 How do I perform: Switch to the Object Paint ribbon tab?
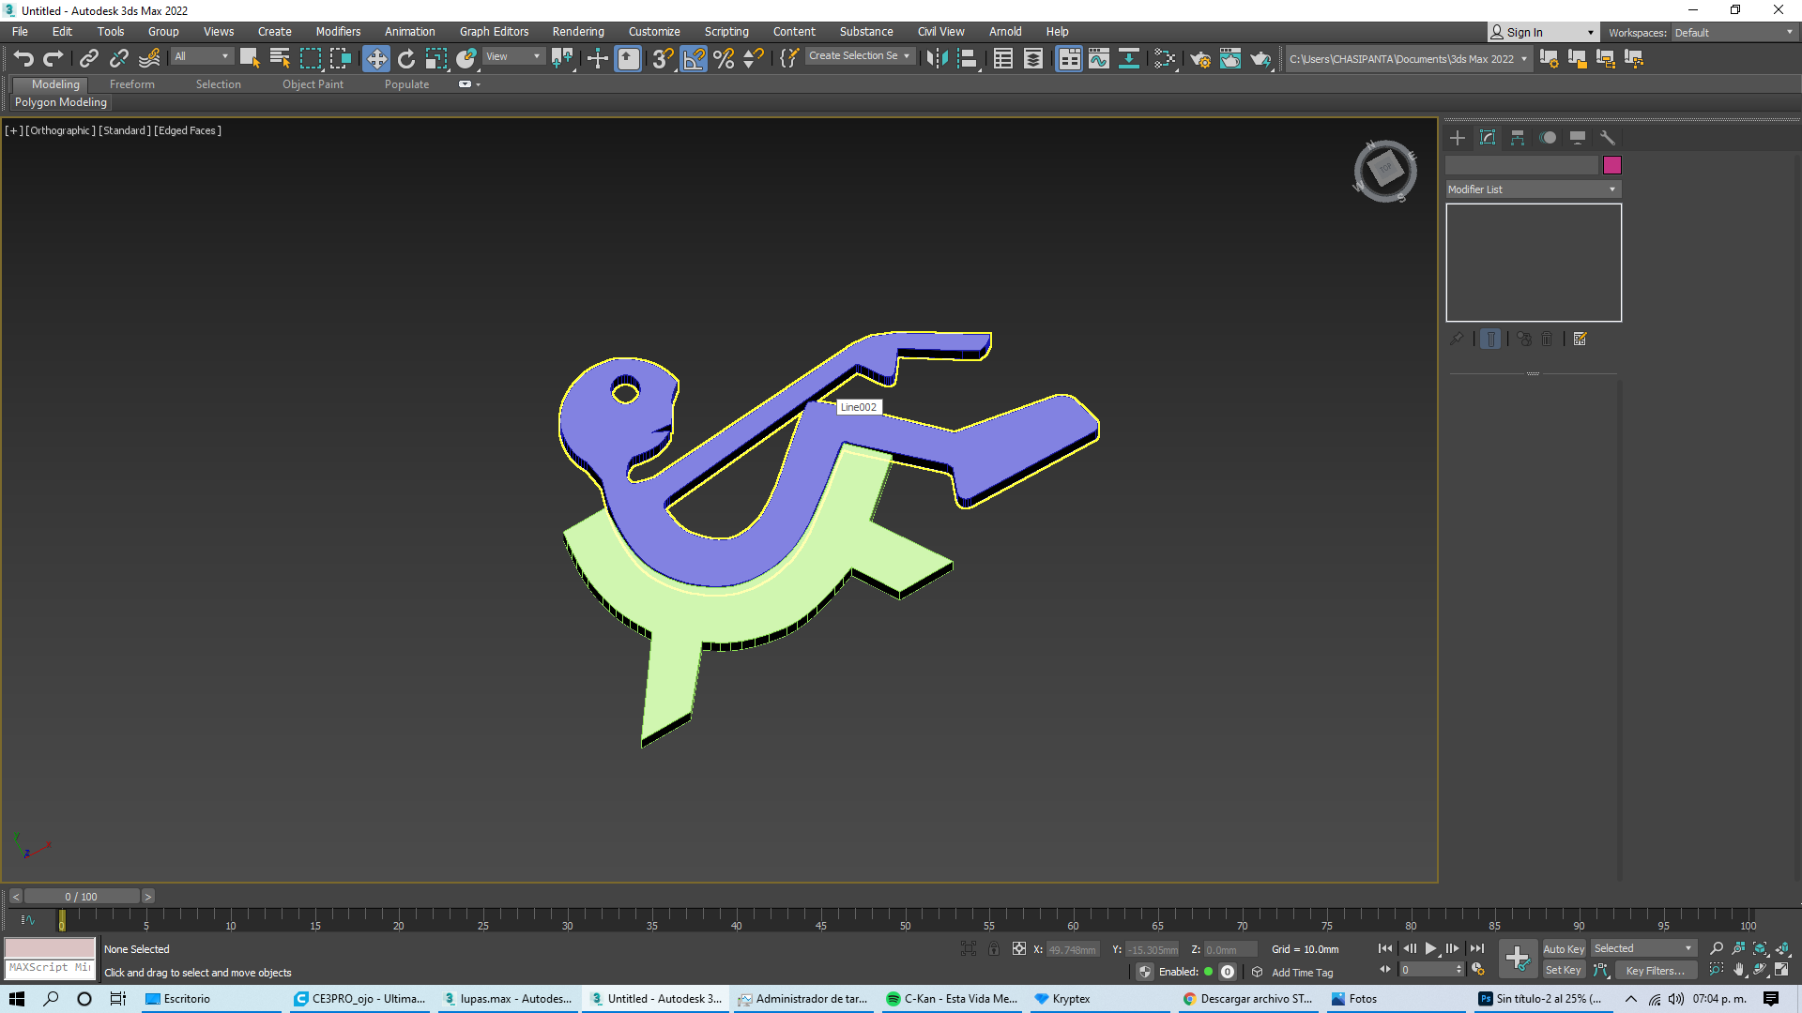point(313,84)
